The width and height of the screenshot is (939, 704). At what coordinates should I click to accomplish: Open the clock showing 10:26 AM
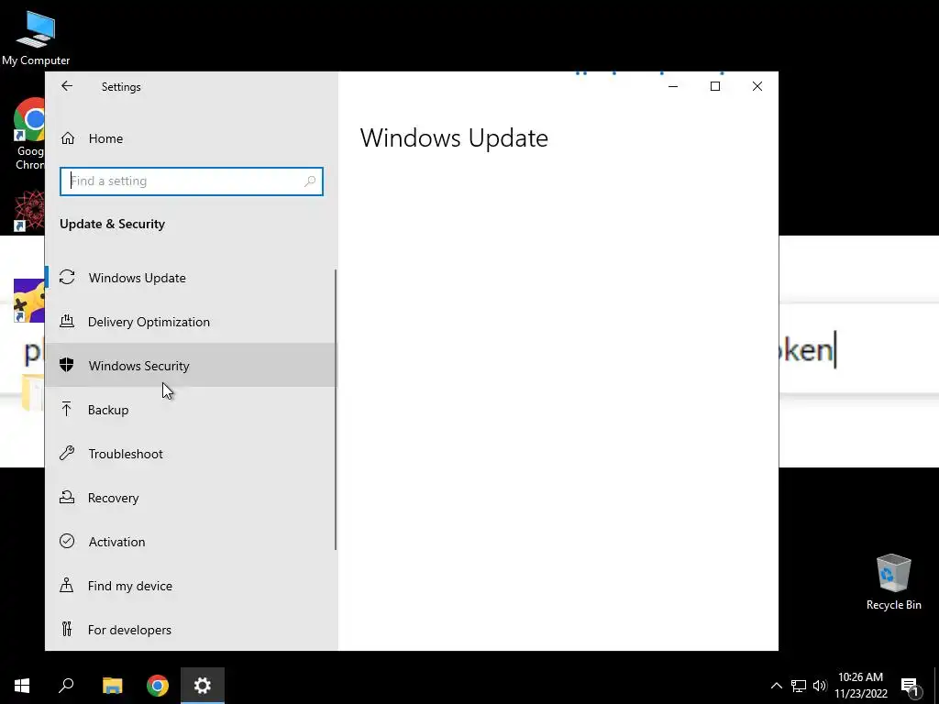(x=860, y=686)
